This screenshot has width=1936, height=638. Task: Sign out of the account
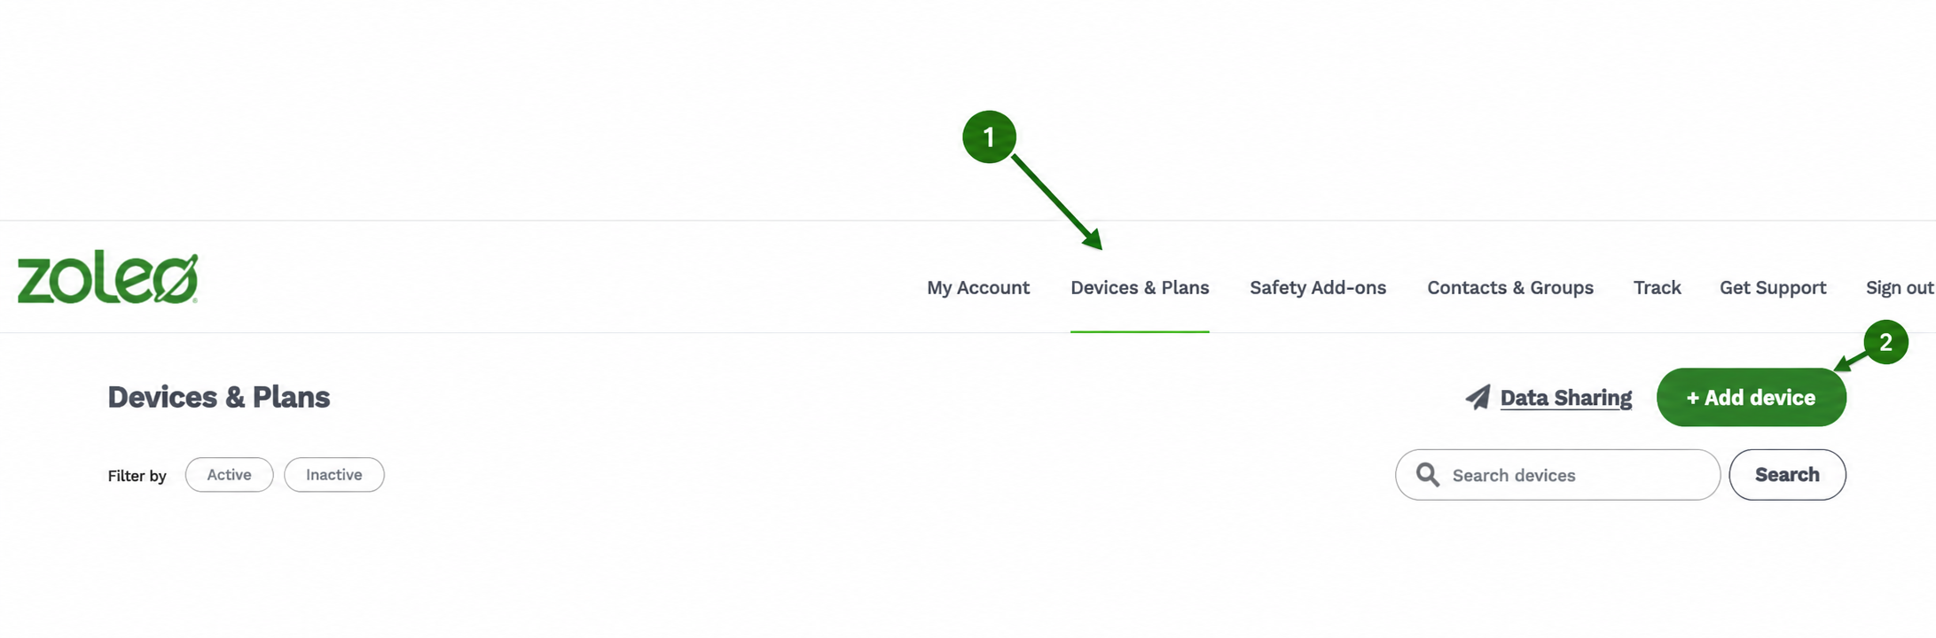pos(1900,287)
